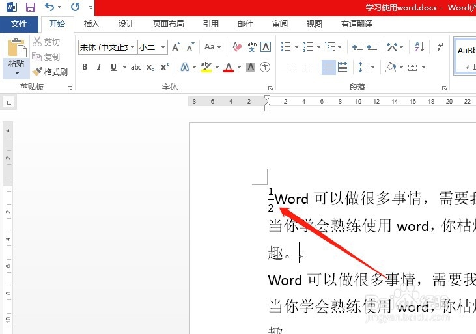The width and height of the screenshot is (476, 334).
Task: Expand the 粘贴 paste options arrow
Action: pyautogui.click(x=16, y=73)
